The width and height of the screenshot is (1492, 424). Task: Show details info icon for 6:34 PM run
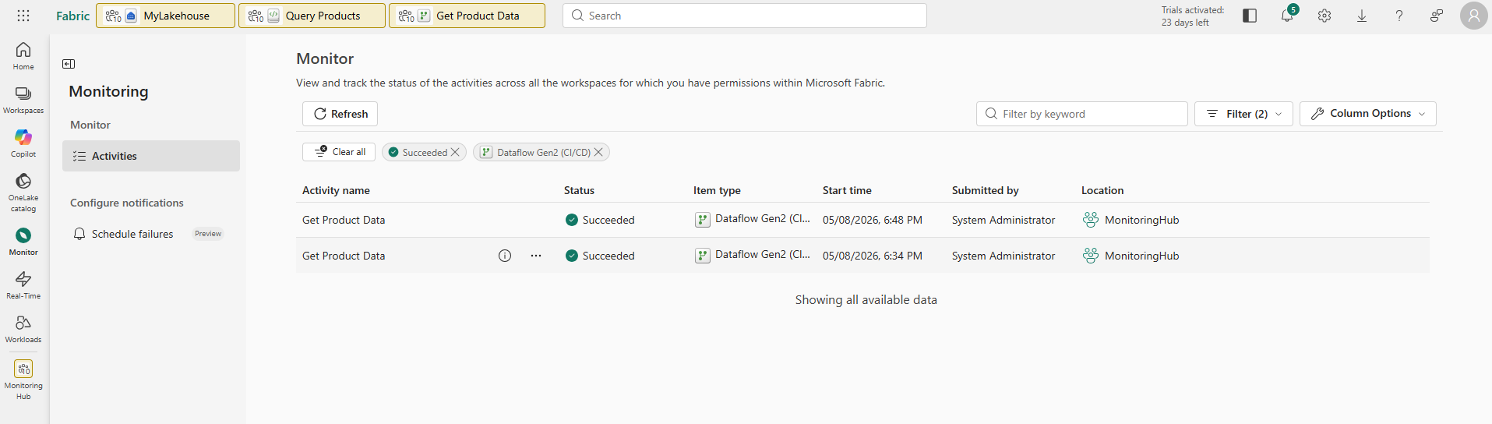(505, 256)
